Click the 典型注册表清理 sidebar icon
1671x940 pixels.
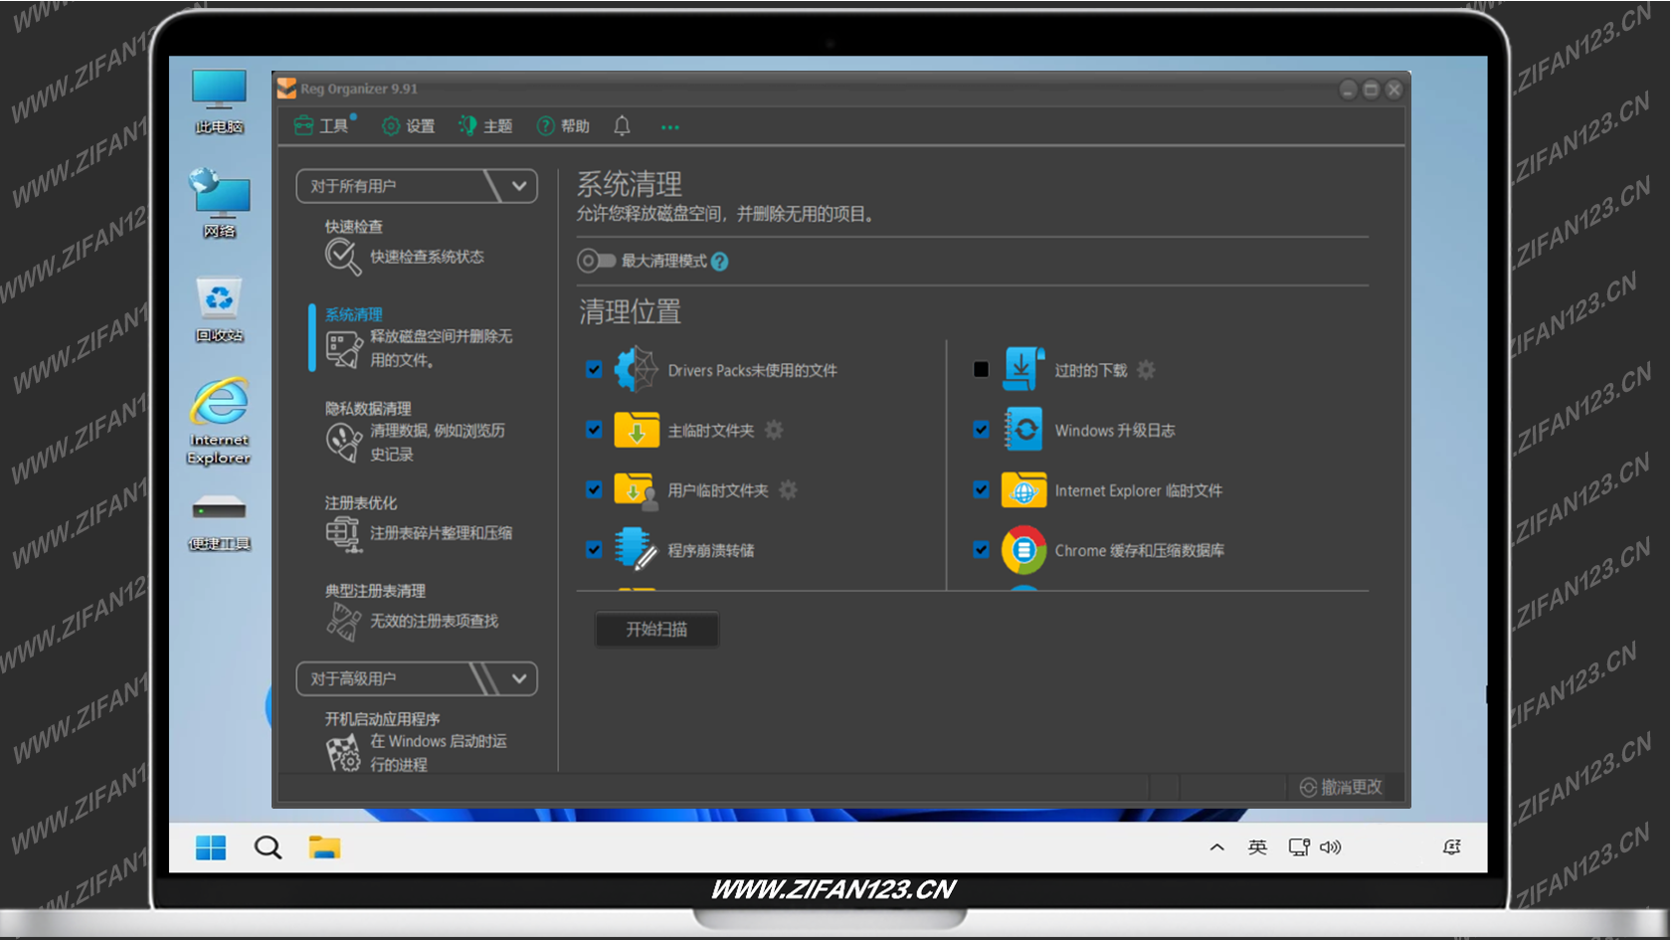click(343, 622)
